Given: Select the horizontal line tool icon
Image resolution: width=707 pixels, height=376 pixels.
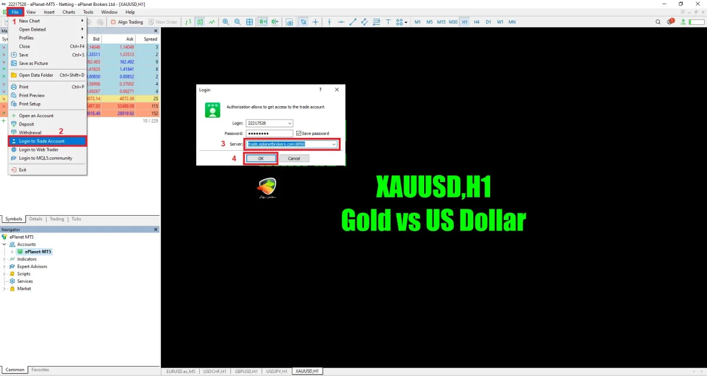Looking at the screenshot, I should [x=341, y=22].
